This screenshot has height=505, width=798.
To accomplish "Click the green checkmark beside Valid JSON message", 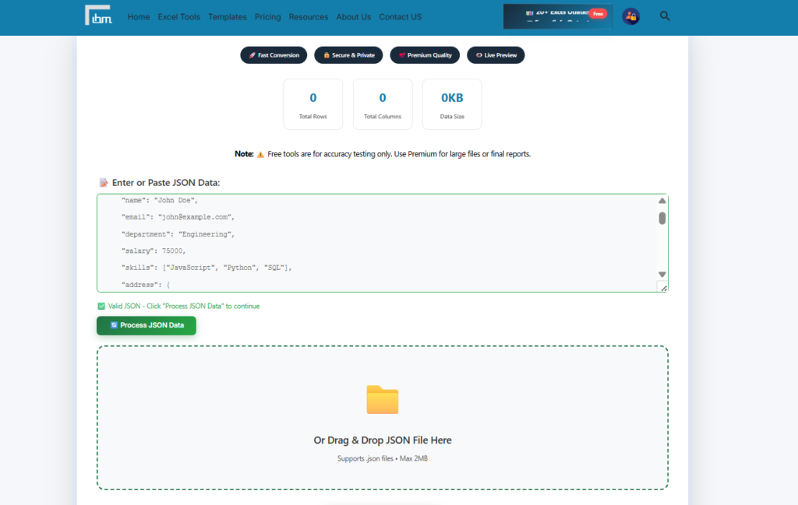I will (x=101, y=306).
